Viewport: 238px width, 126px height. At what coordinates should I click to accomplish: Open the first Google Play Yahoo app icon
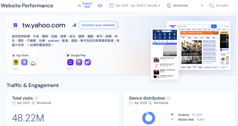[70, 62]
